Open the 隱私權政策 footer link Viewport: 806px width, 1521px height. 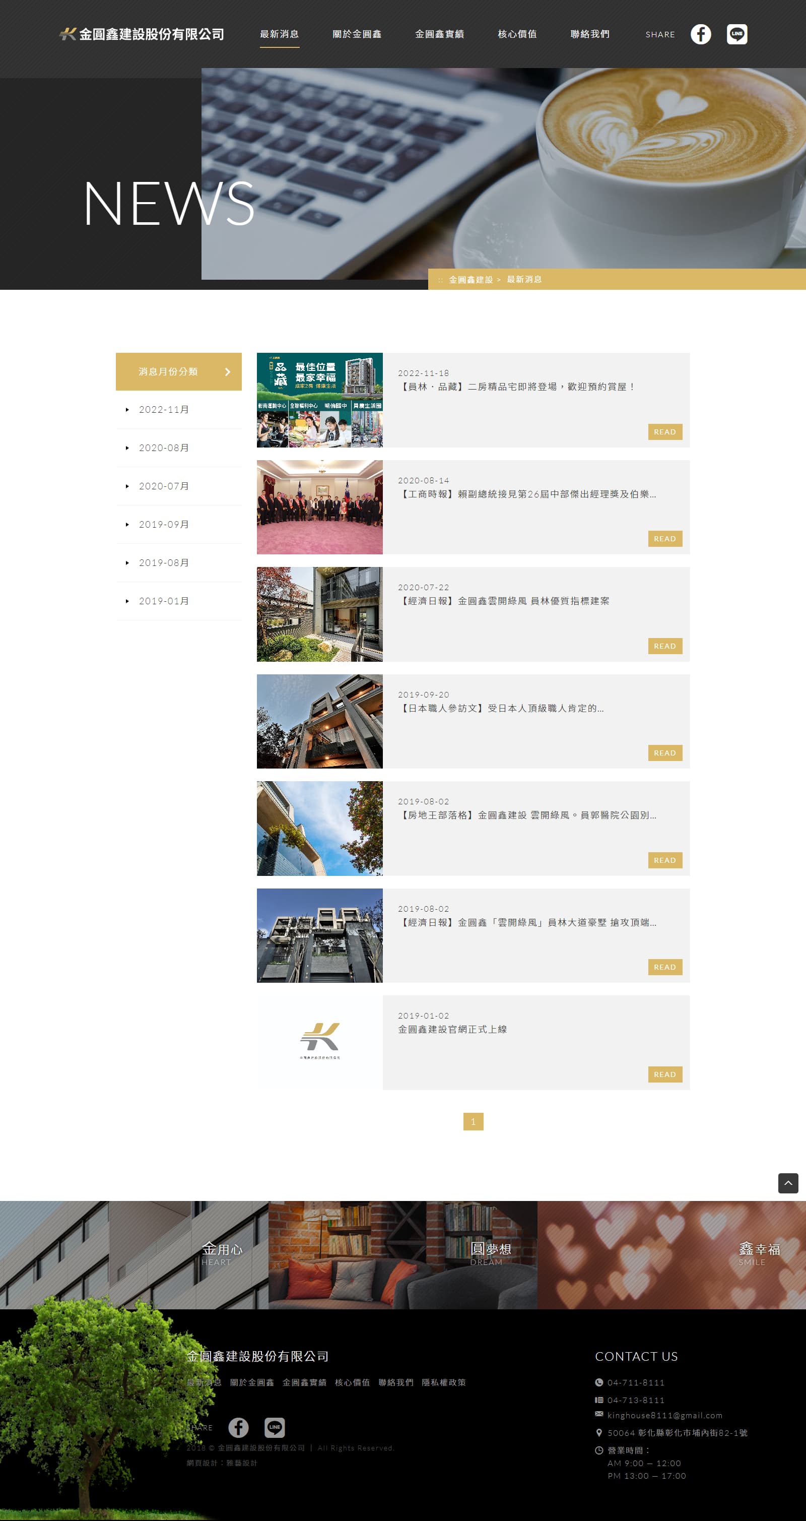click(x=443, y=1382)
